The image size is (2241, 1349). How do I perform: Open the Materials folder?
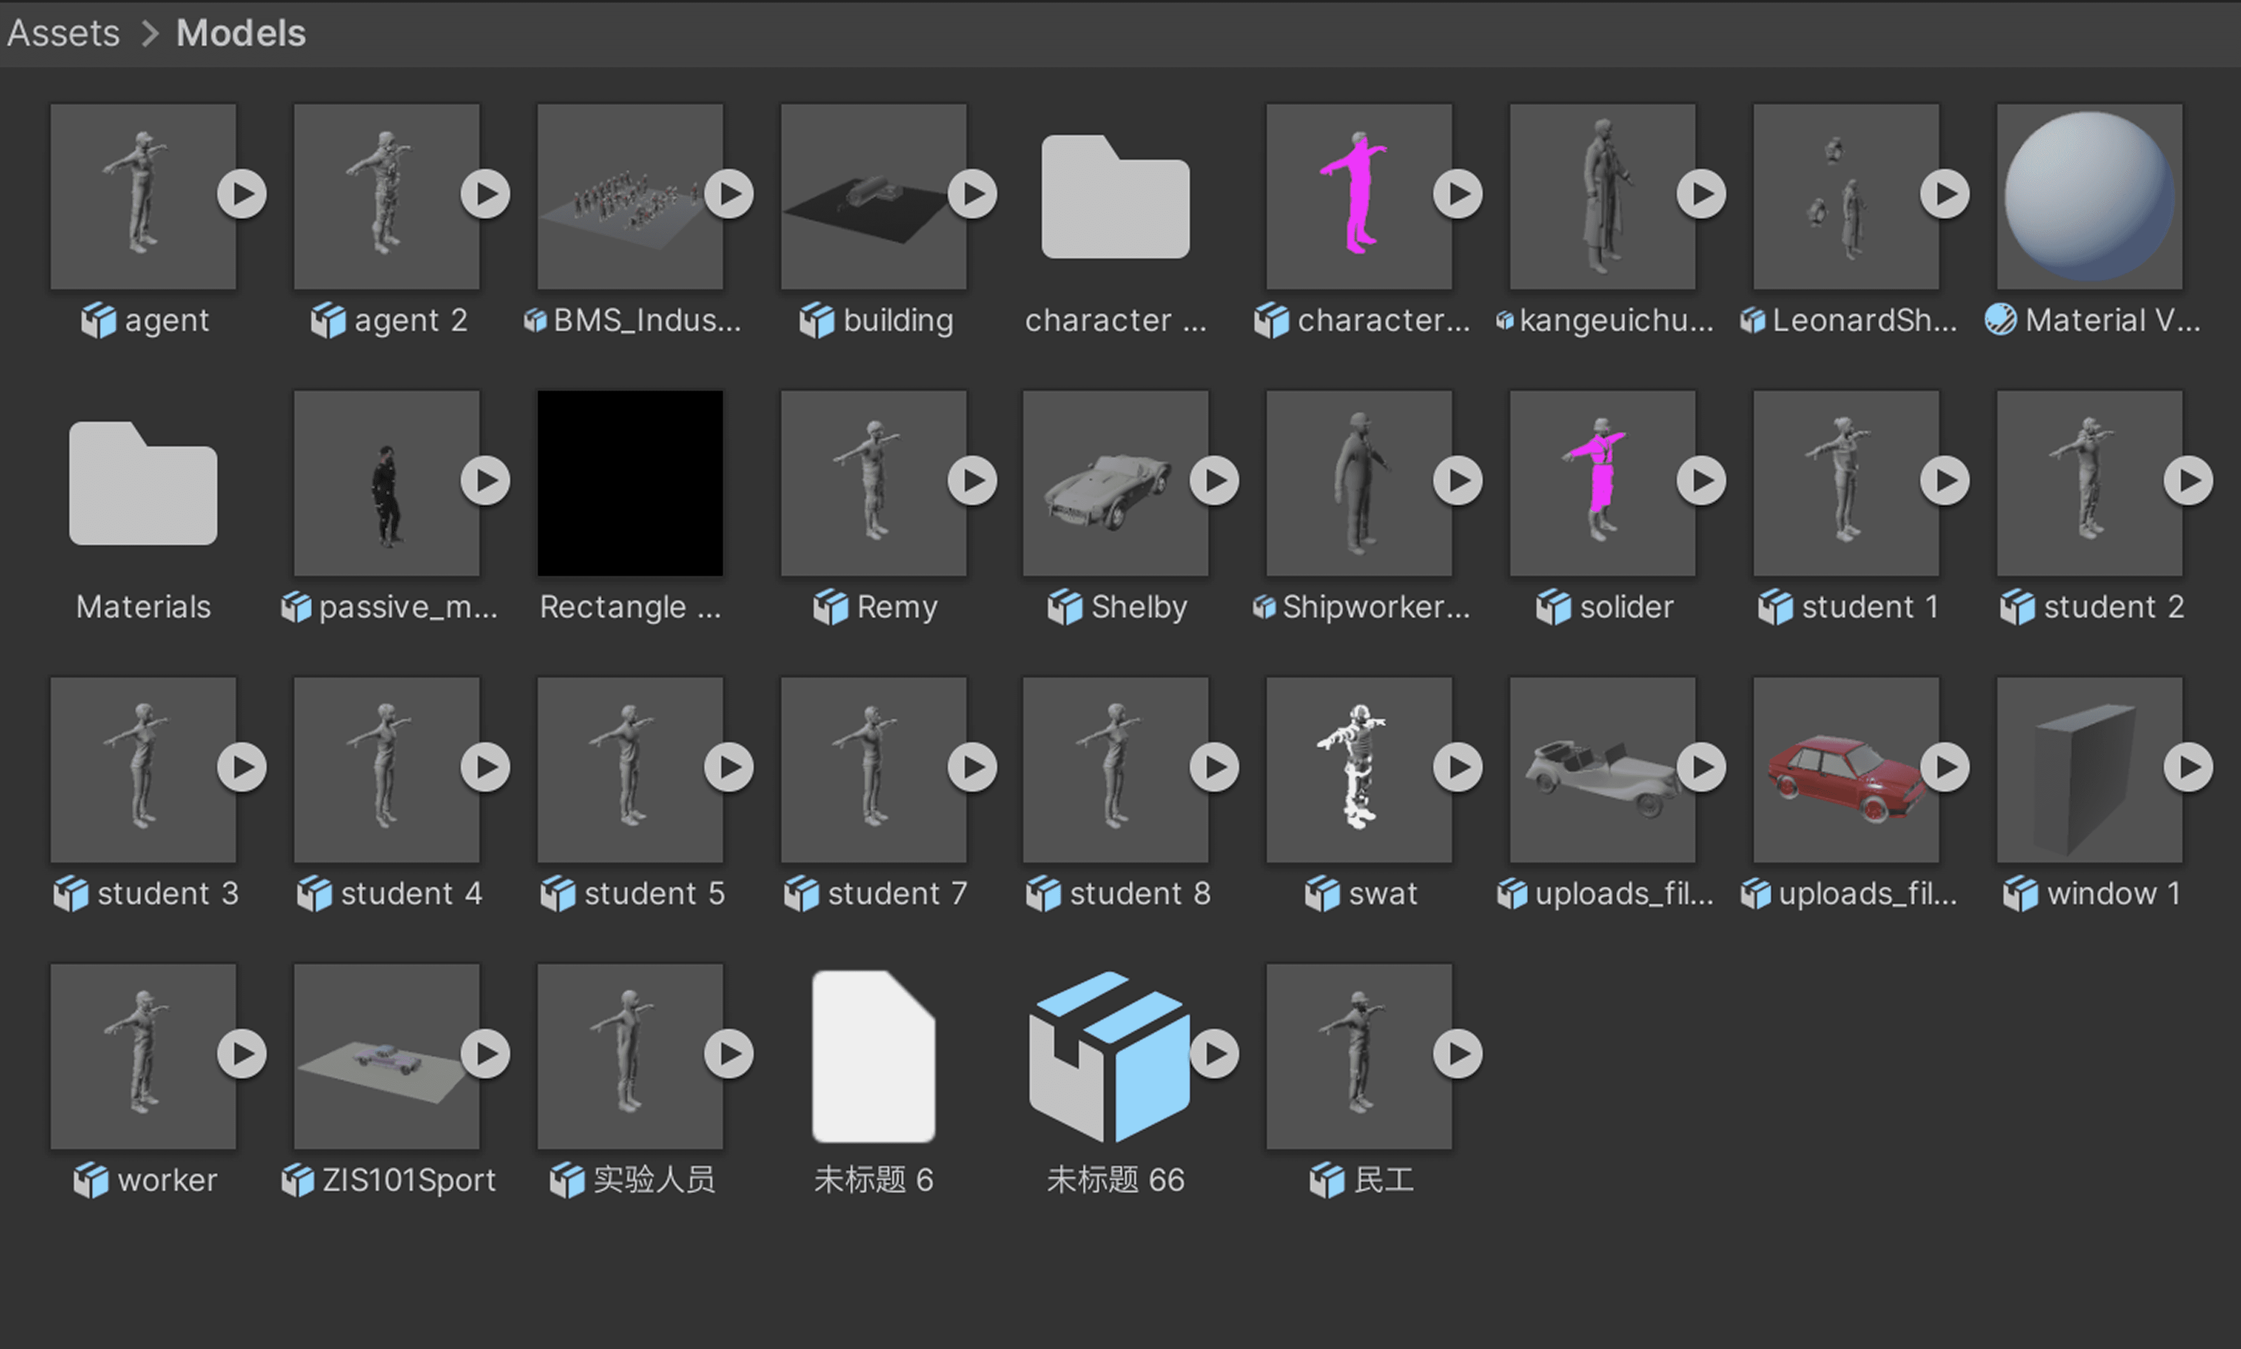tap(144, 483)
